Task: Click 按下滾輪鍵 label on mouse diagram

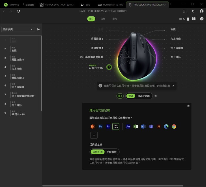Action: pos(177,48)
